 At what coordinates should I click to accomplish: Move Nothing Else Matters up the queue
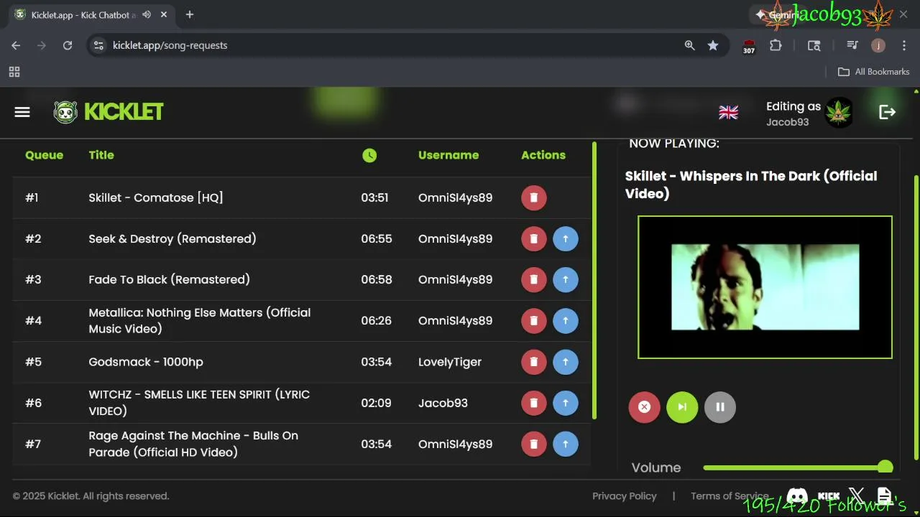point(566,320)
